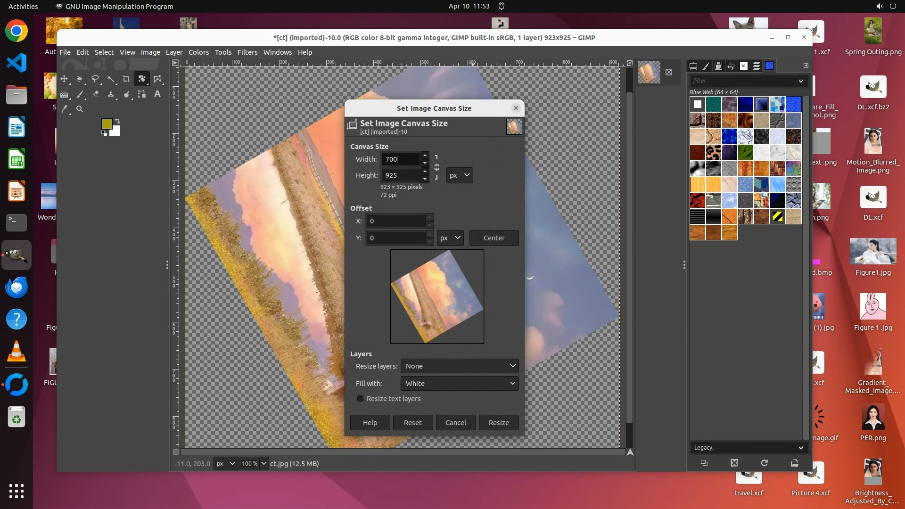
Task: Click the Center offset button
Action: click(494, 238)
